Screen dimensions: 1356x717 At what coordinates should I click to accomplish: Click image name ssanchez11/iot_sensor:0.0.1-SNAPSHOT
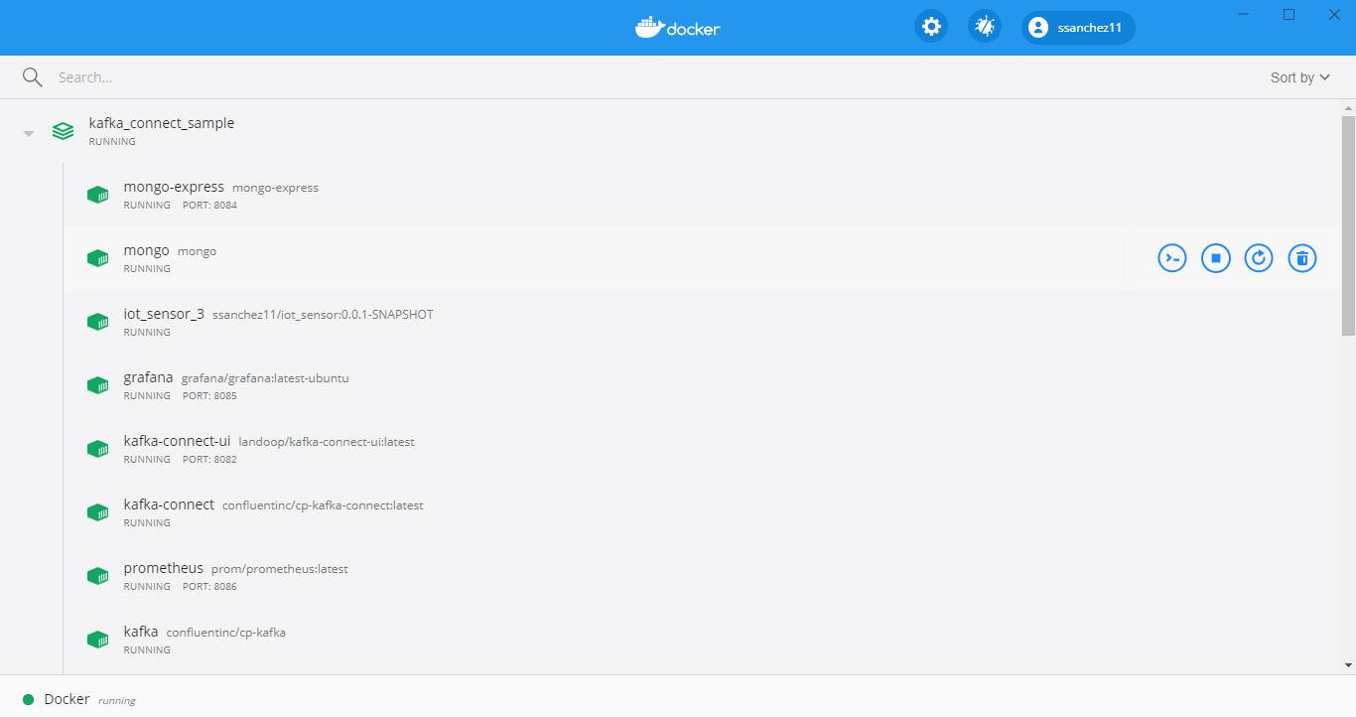323,315
